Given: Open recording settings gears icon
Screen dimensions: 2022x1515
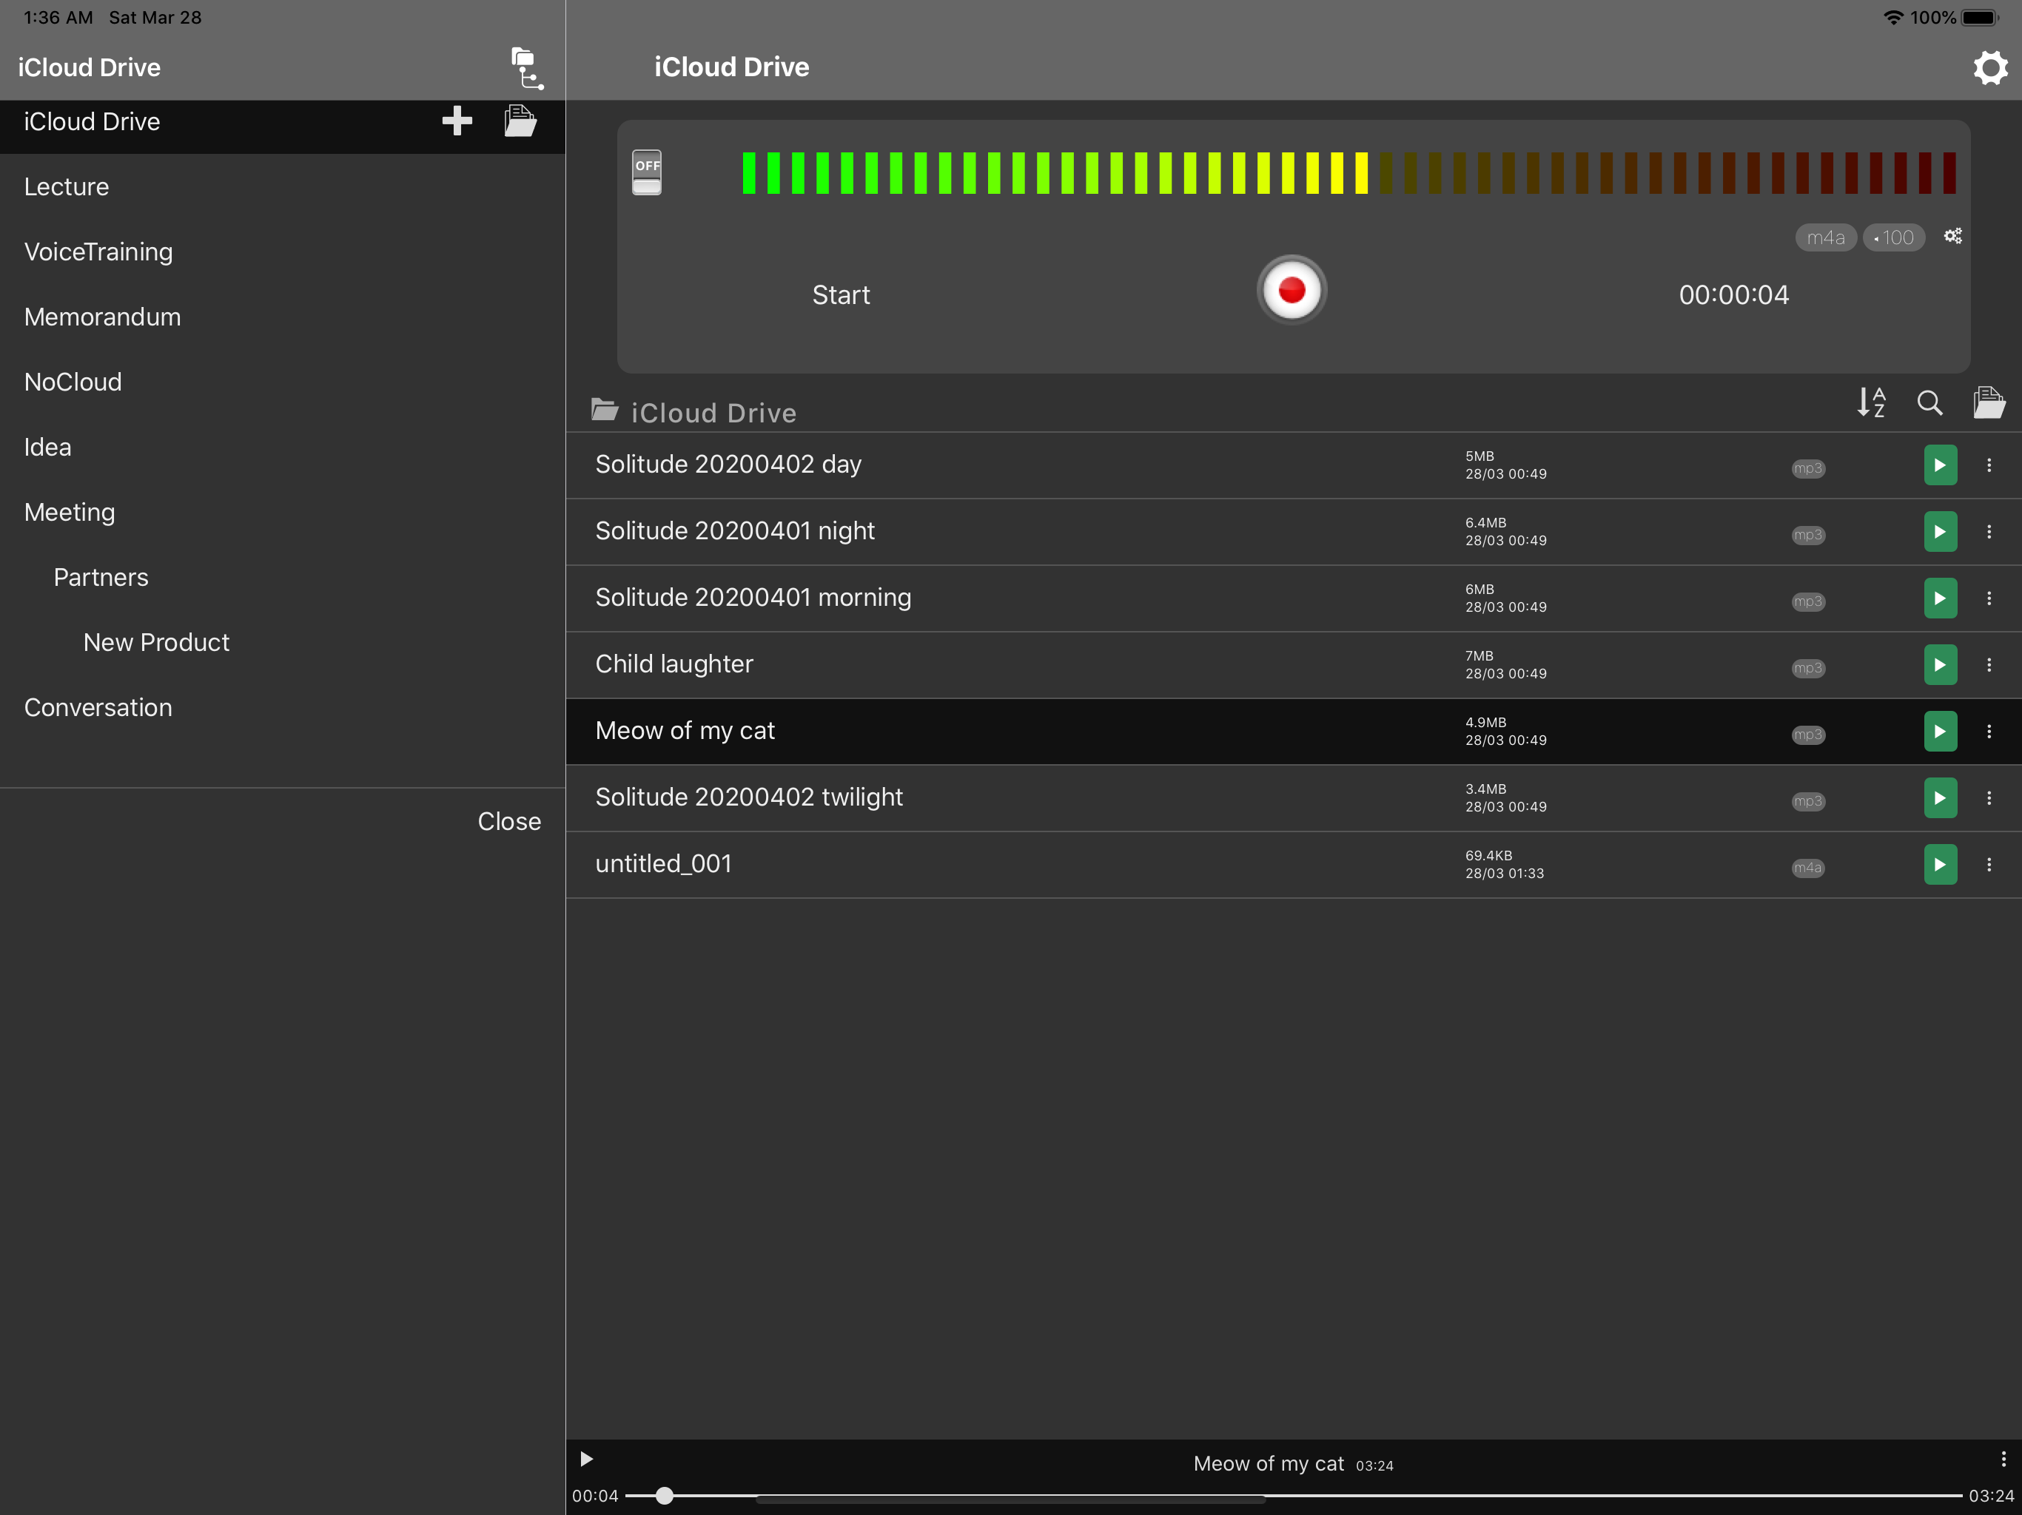Looking at the screenshot, I should click(1952, 237).
